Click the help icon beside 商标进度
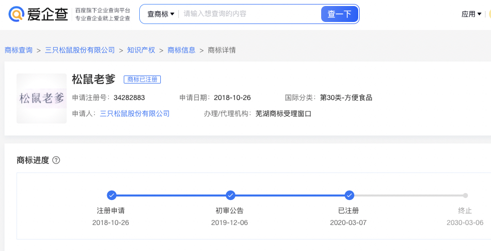This screenshot has width=491, height=251. (56, 160)
